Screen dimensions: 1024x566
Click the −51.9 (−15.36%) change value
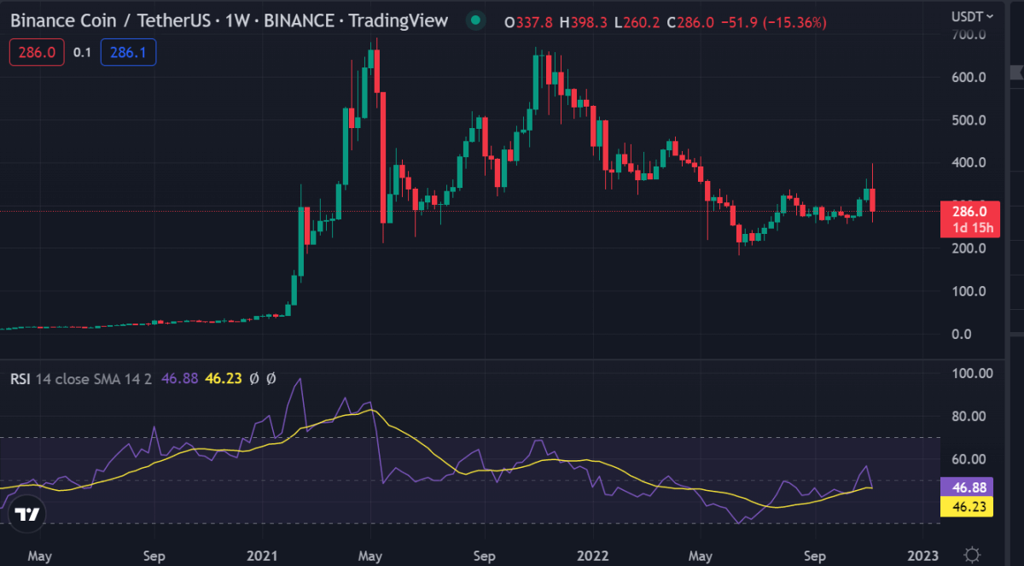[775, 23]
